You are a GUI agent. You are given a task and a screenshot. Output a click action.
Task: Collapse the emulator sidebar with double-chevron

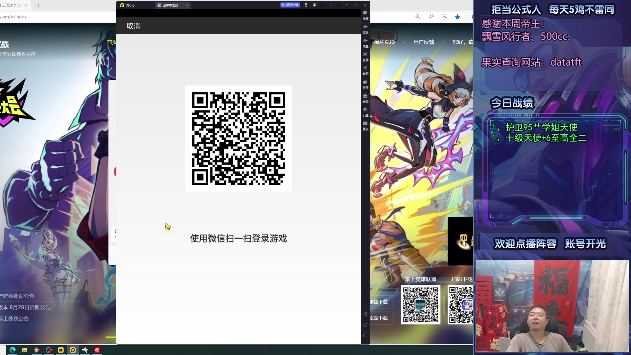[x=365, y=5]
